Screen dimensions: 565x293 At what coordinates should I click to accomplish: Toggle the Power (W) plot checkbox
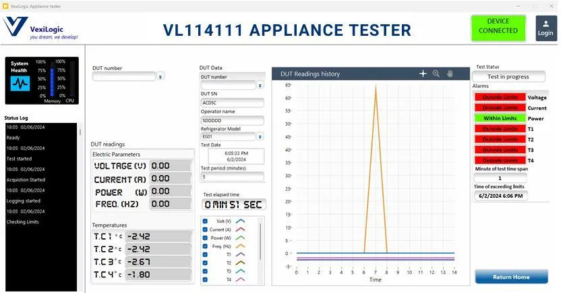(205, 238)
